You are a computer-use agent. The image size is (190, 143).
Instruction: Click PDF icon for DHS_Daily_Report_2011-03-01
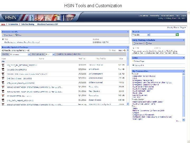tap(3, 100)
